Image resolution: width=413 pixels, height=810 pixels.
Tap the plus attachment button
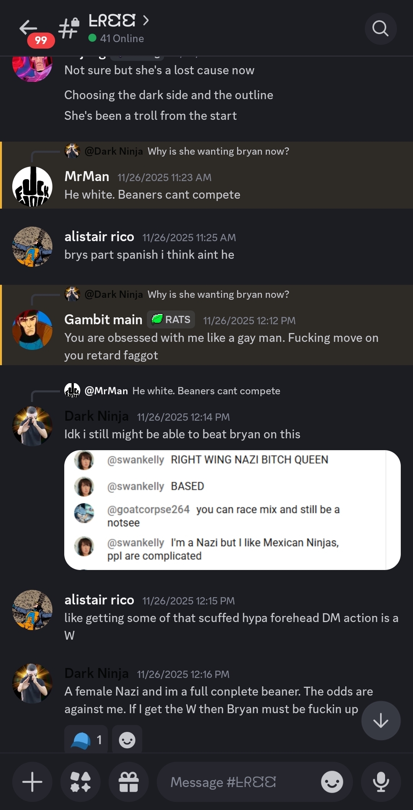point(33,782)
